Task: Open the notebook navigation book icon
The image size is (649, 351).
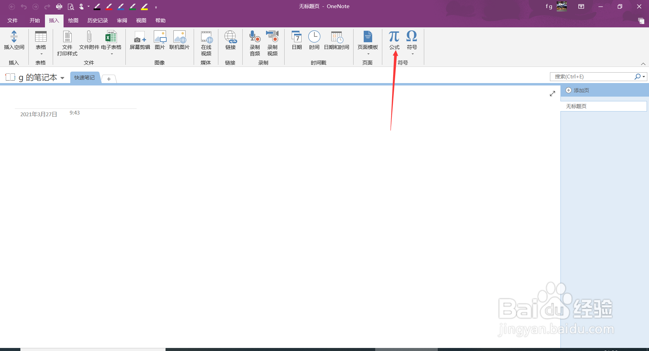Action: (10, 77)
